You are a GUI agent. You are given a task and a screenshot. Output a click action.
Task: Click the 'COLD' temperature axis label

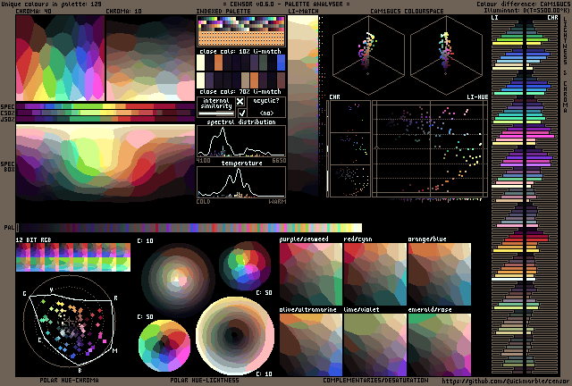tap(203, 201)
